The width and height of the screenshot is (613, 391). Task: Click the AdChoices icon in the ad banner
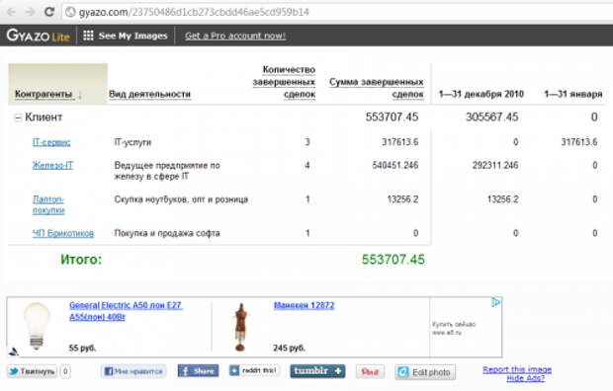pyautogui.click(x=495, y=302)
